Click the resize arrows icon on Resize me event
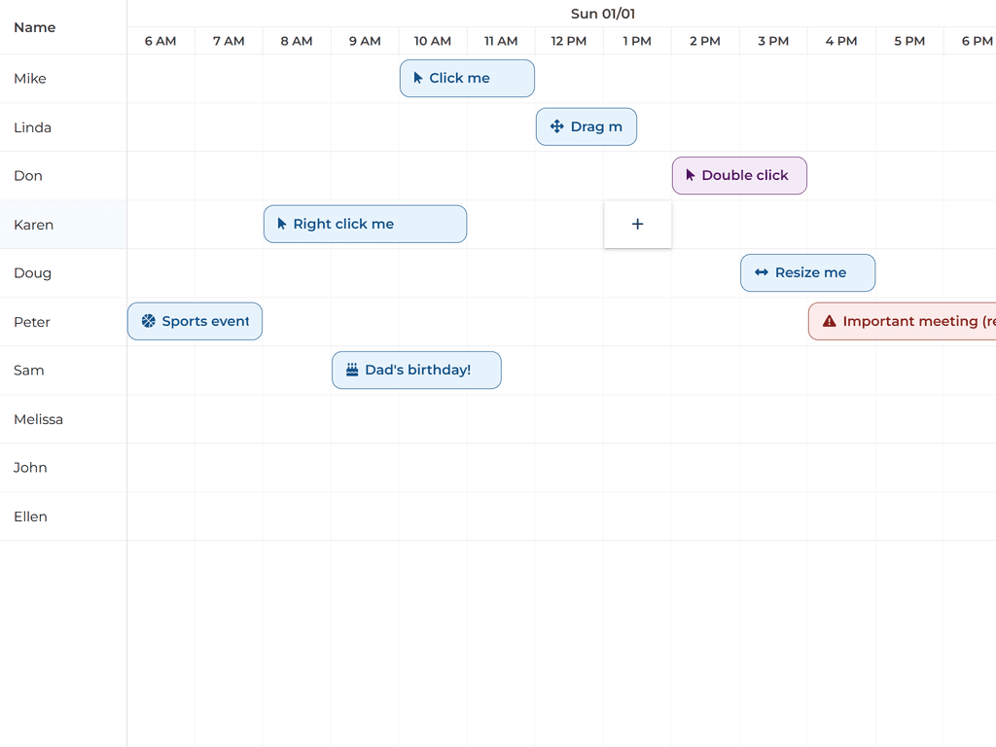 (760, 272)
